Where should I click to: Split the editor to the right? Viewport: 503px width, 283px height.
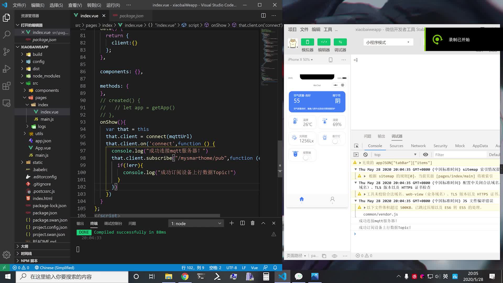263,15
